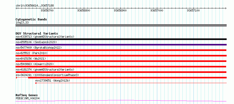Select the black nsv4339713 variant bar

[x=121, y=39]
